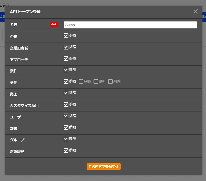206x181 pixels.
Task: Toggle 参照 in the グループ row
Action: (66, 139)
